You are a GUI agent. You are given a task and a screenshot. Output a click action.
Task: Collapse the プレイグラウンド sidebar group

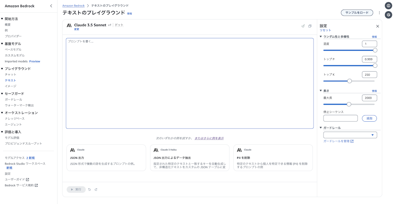[2, 69]
